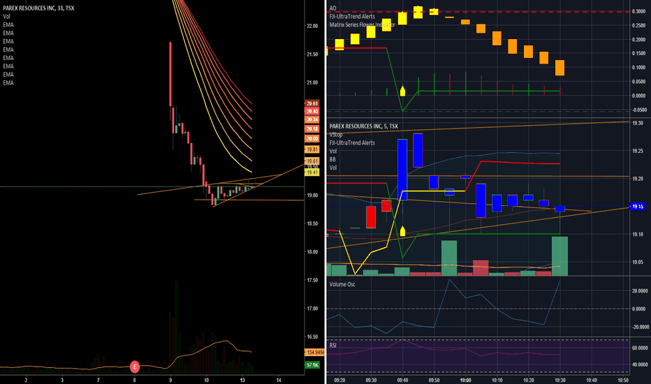Click the 20.34 EMA price tag
651x384 pixels.
(312, 119)
